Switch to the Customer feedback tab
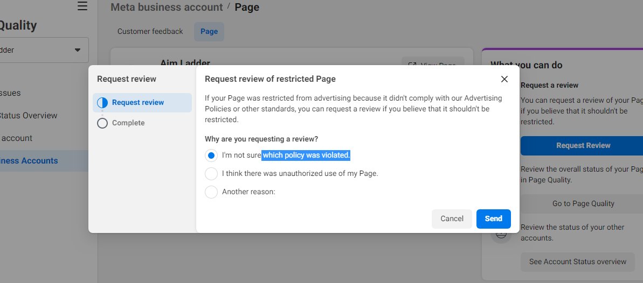 [150, 32]
